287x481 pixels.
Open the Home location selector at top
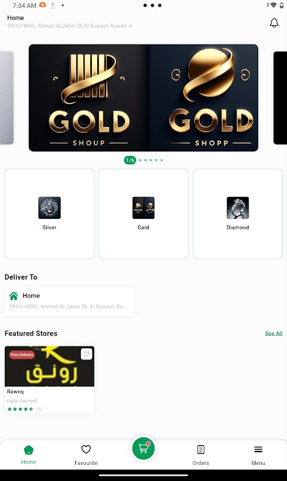(70, 22)
